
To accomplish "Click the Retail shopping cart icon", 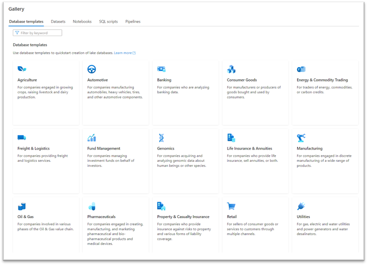I will tap(231, 206).
